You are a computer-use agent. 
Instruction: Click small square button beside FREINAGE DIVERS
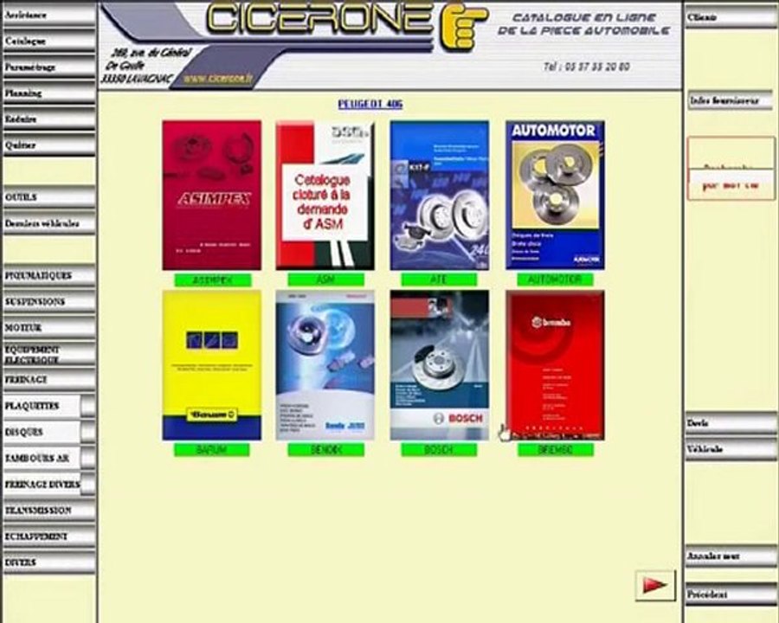click(88, 485)
